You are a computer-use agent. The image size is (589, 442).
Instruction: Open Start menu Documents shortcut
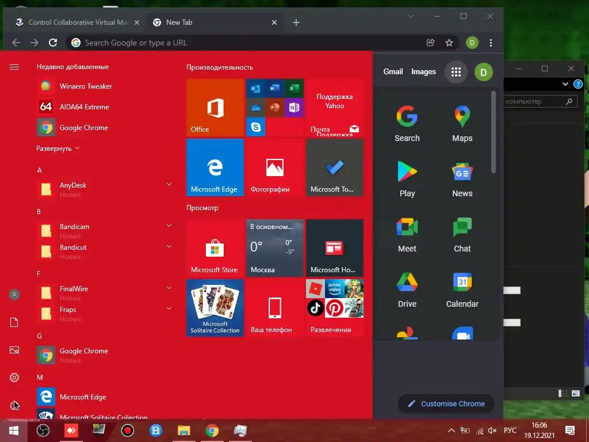click(x=14, y=322)
